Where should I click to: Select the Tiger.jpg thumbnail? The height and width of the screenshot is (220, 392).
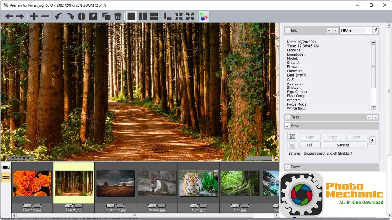click(x=198, y=183)
